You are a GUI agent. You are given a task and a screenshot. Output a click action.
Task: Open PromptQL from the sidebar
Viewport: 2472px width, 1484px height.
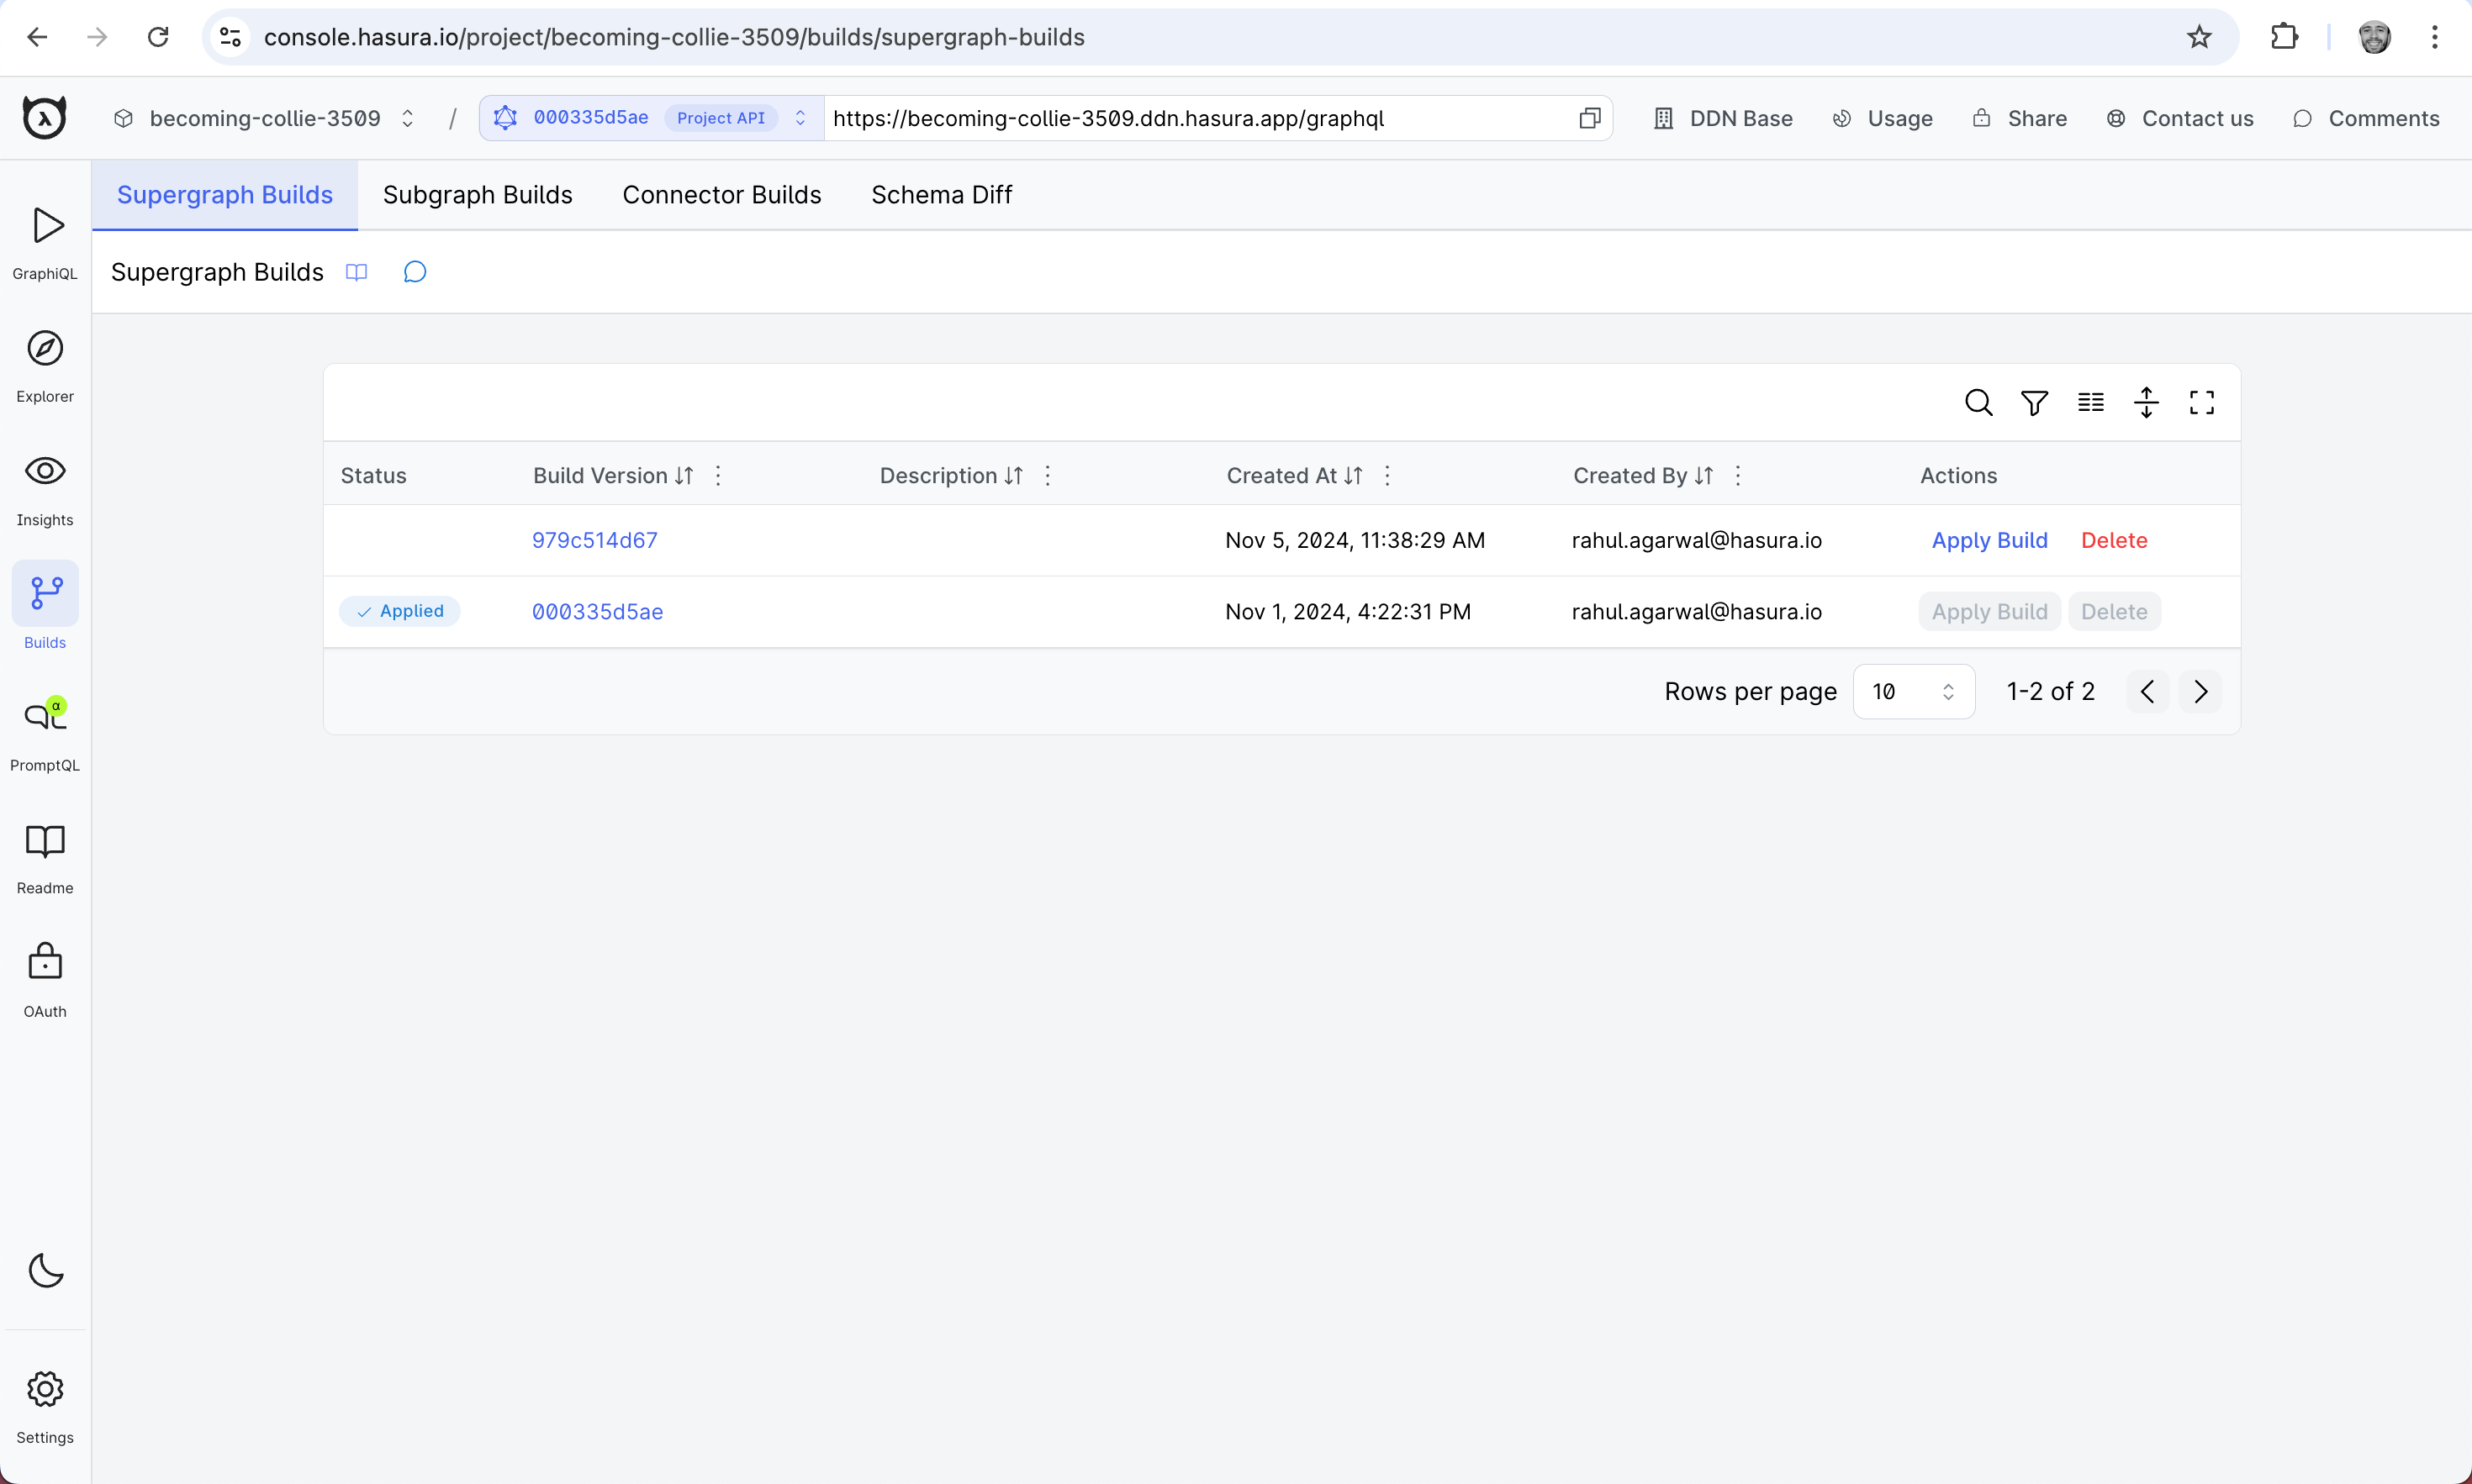(x=45, y=716)
